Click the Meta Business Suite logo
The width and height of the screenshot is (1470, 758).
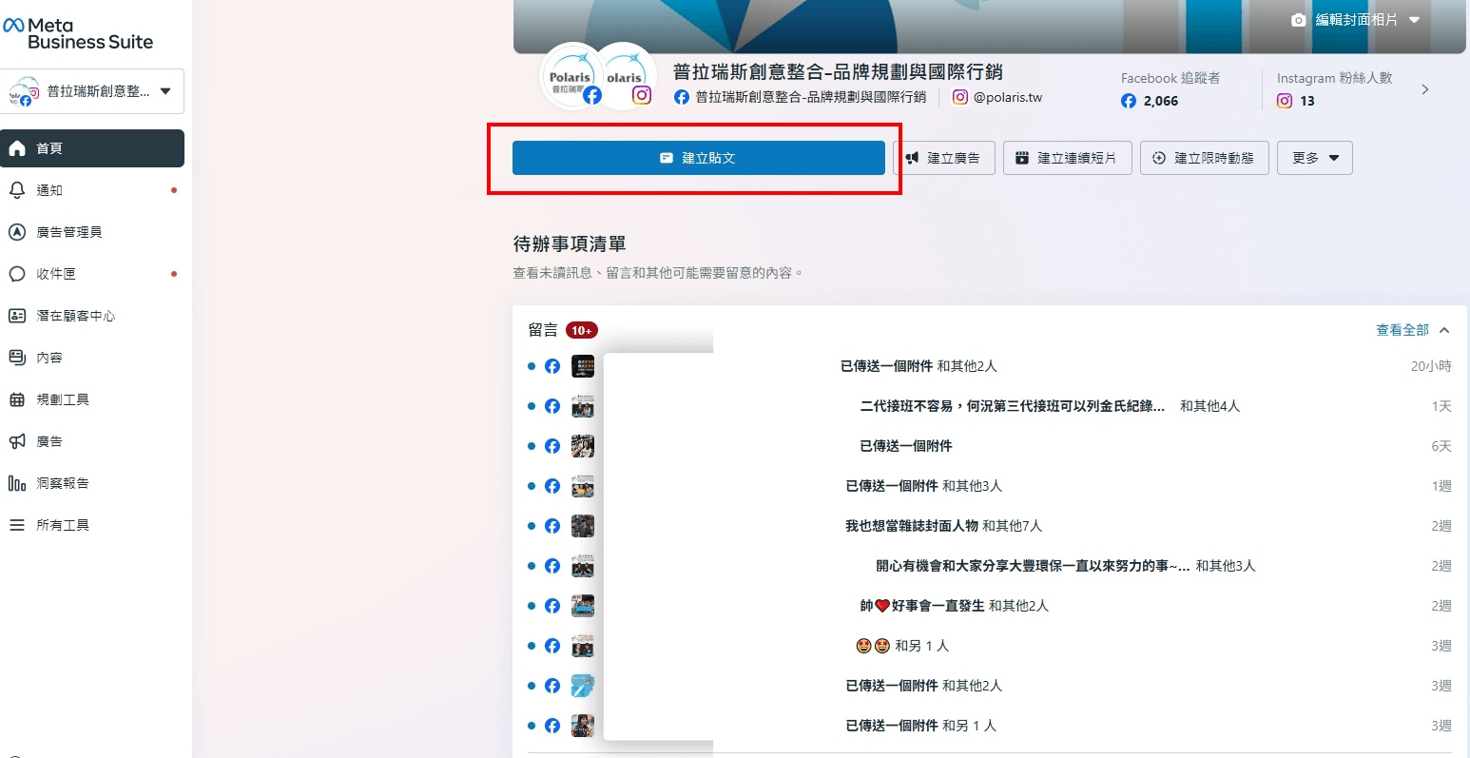pyautogui.click(x=78, y=33)
